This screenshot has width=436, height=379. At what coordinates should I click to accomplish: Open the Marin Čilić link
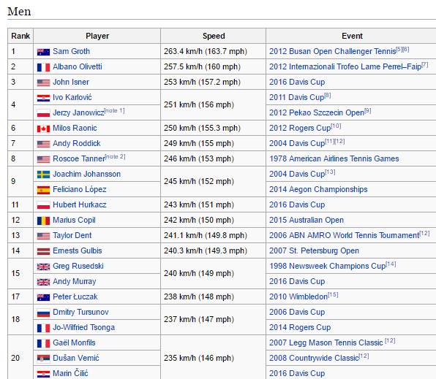click(70, 373)
